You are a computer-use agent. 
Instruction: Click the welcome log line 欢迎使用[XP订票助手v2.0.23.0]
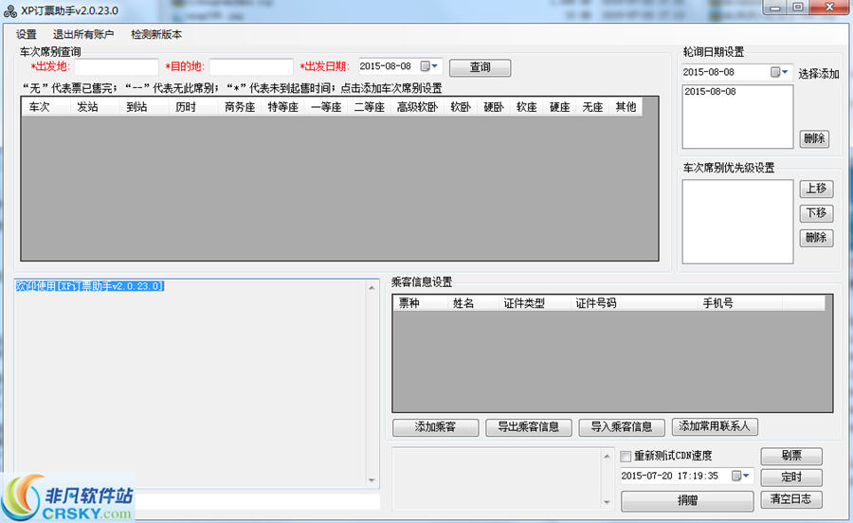coord(90,286)
